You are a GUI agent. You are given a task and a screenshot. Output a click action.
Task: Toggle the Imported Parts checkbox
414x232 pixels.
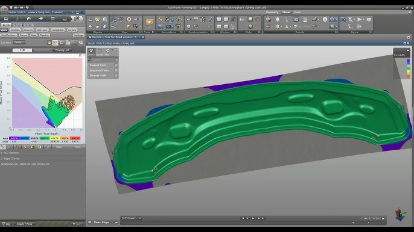(x=116, y=70)
